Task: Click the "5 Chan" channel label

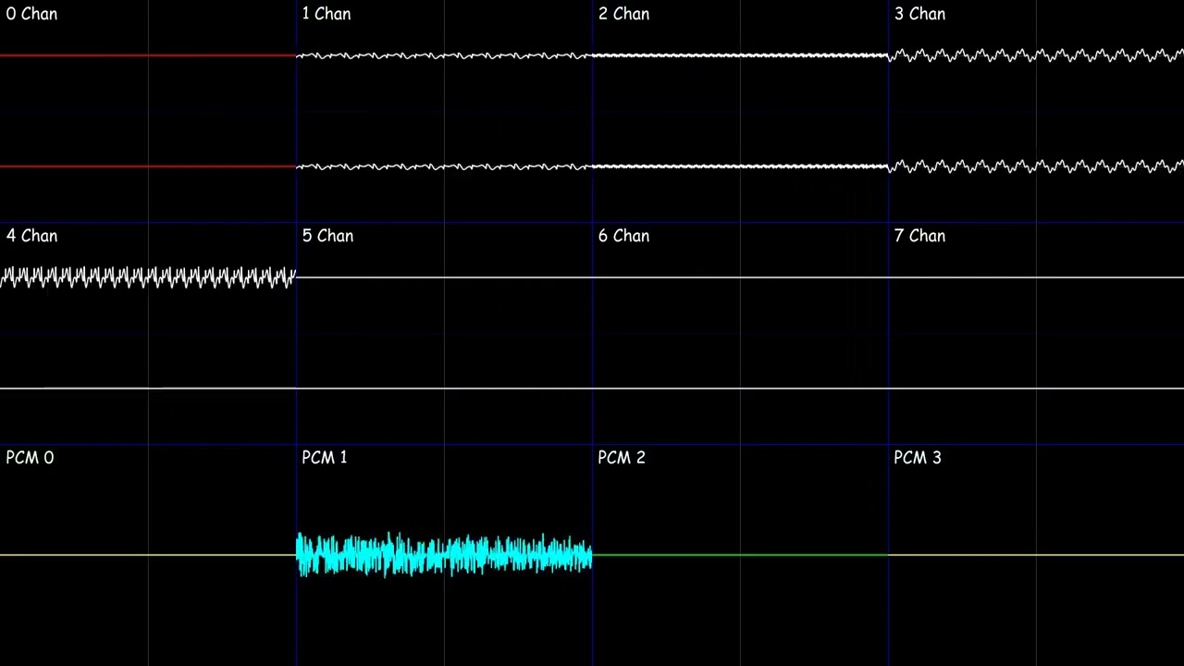Action: pyautogui.click(x=327, y=236)
